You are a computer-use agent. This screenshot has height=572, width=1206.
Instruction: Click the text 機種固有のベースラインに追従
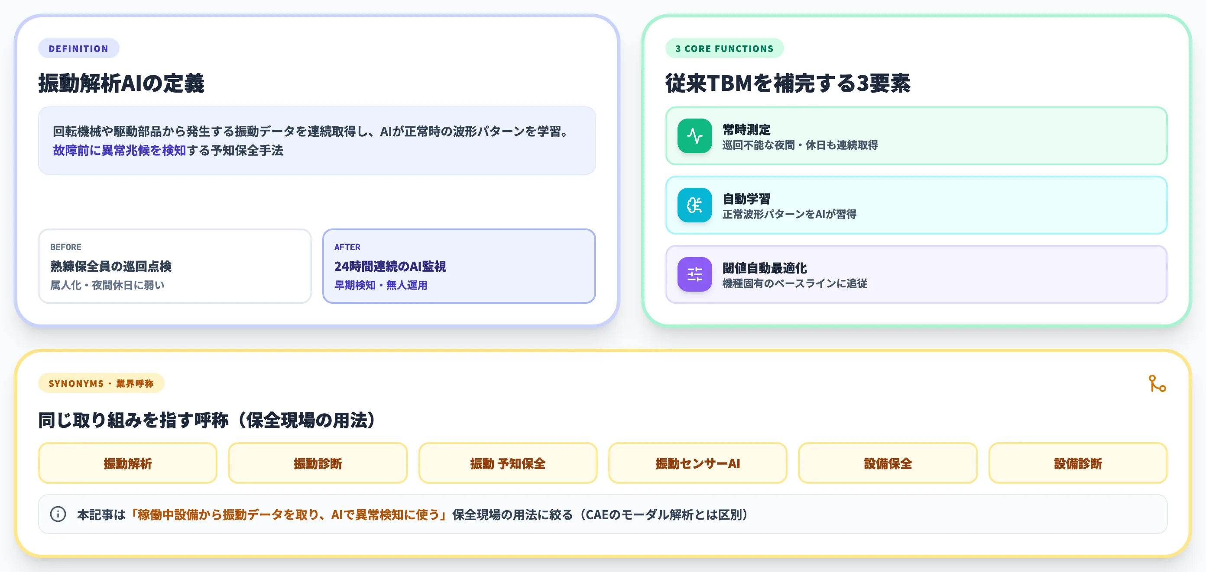click(x=794, y=283)
